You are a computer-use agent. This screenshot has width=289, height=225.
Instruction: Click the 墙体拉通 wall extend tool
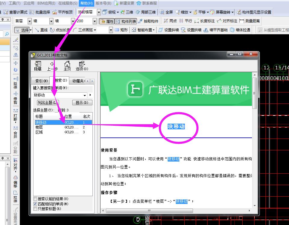240,30
